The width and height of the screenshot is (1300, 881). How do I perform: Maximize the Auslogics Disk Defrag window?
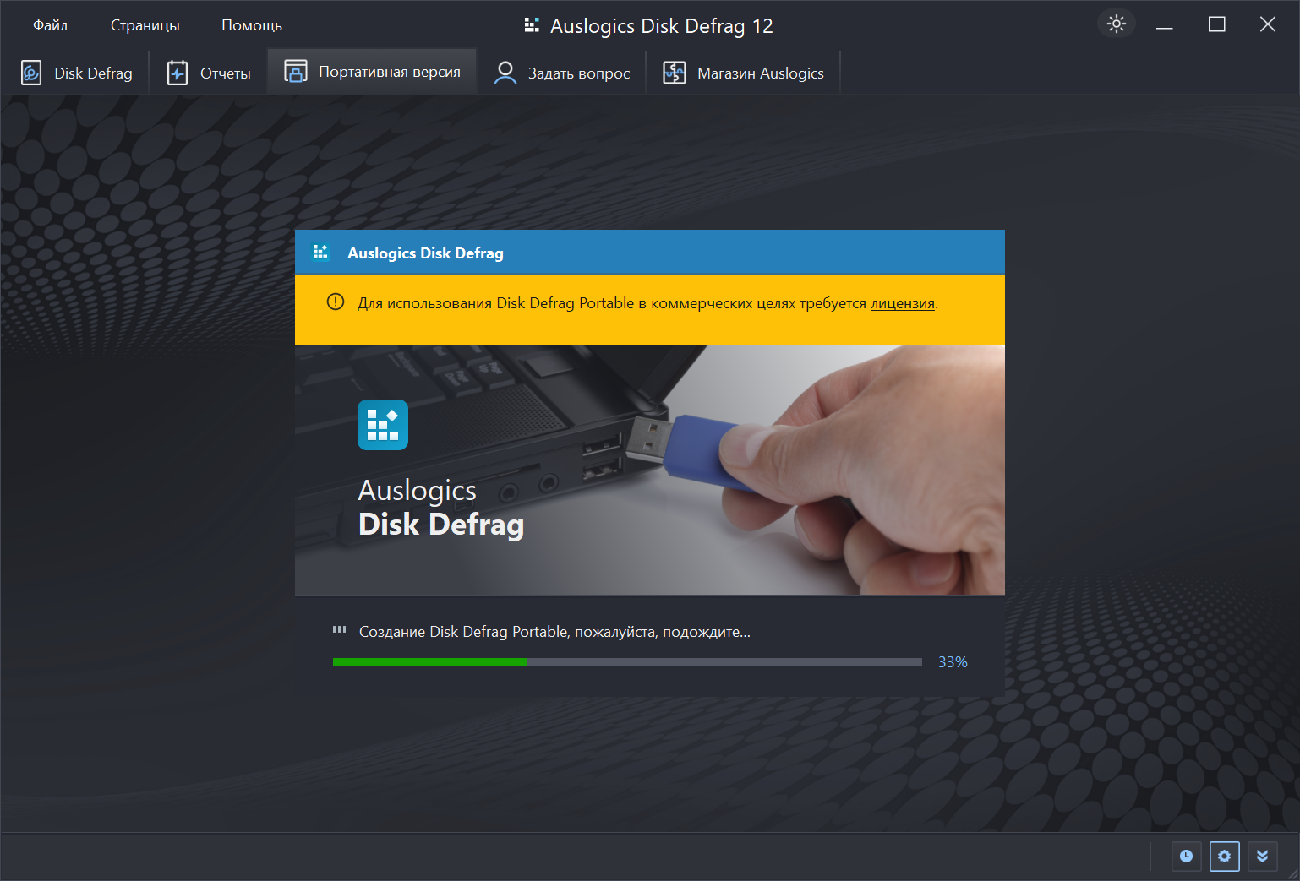coord(1217,24)
